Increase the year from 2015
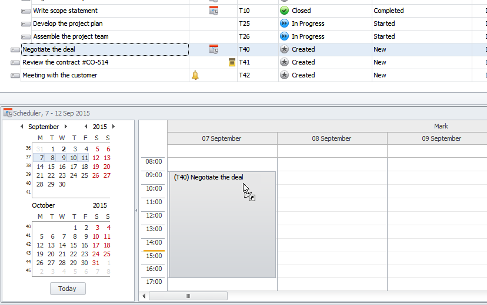The image size is (487, 305). point(114,127)
